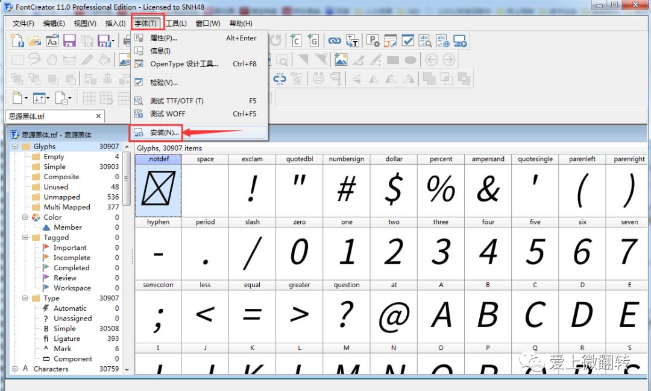Collapse the Glyphs tree node
This screenshot has height=391, width=651.
(x=14, y=146)
